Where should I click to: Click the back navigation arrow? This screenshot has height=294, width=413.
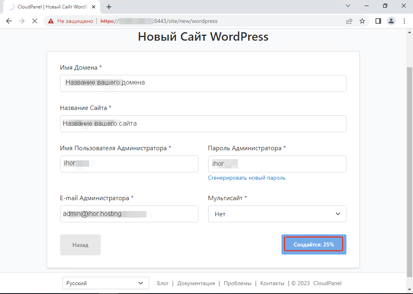9,21
